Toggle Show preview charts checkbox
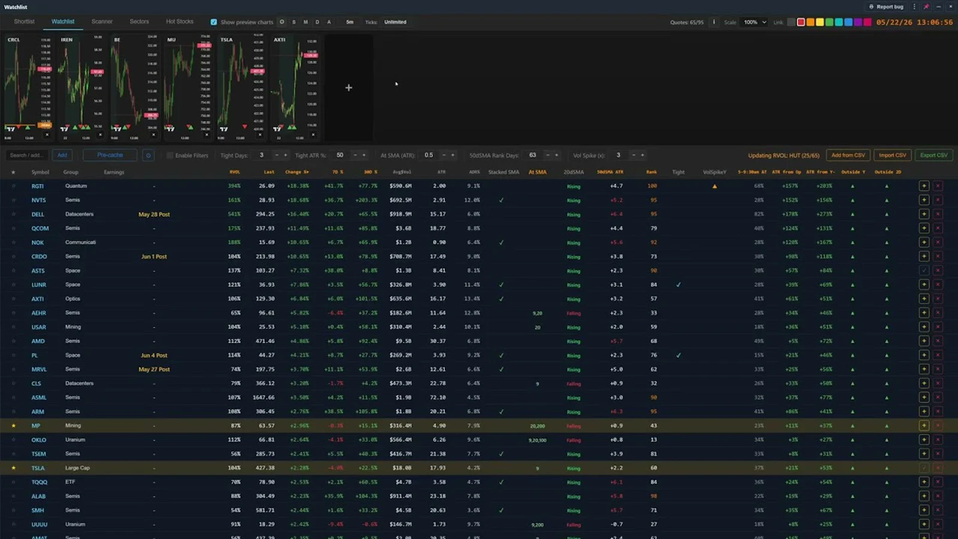The image size is (958, 539). point(214,22)
